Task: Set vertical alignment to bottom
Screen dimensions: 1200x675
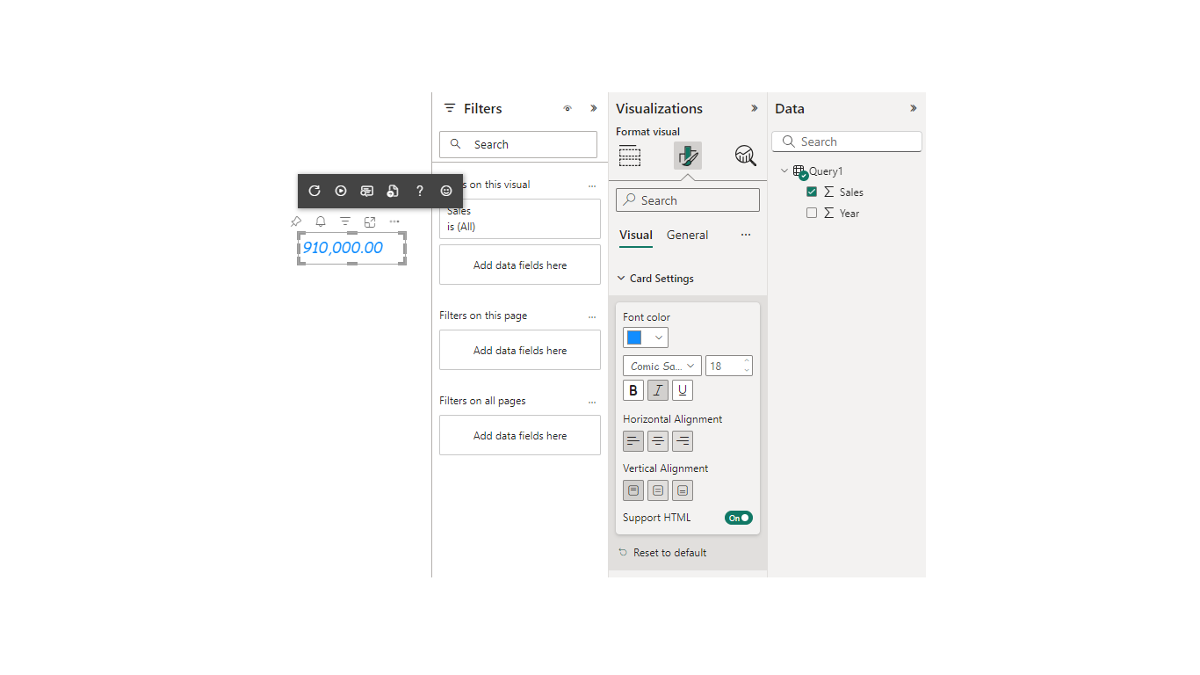Action: [683, 490]
